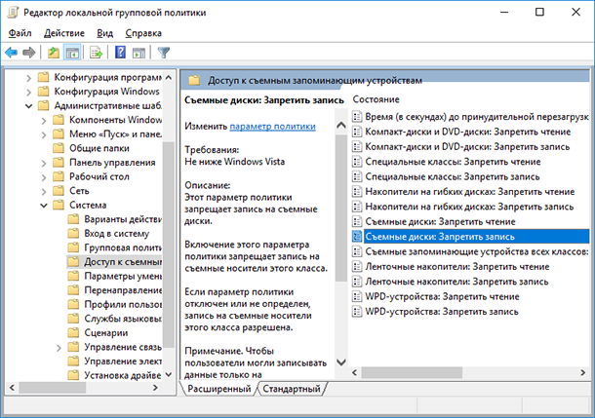Click the Forward arrow toolbar icon
This screenshot has width=595, height=418.
29,53
